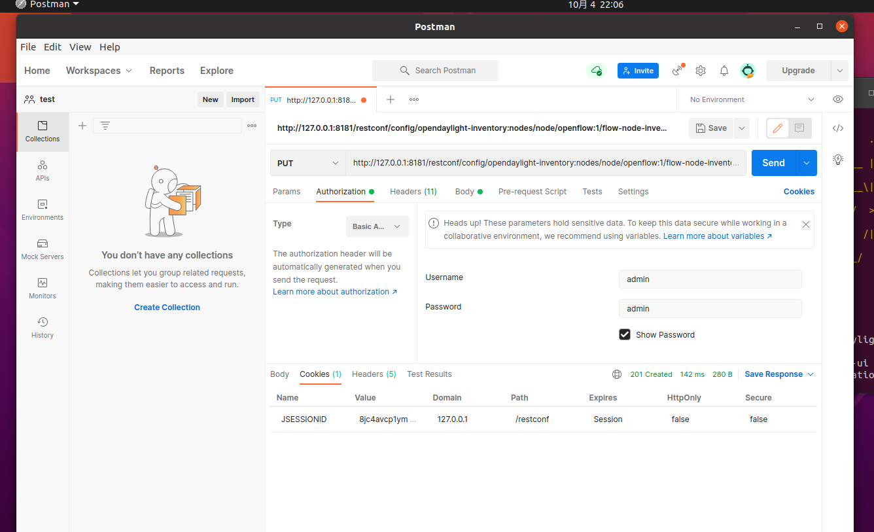Open the File menu
This screenshot has width=874, height=532.
[28, 47]
